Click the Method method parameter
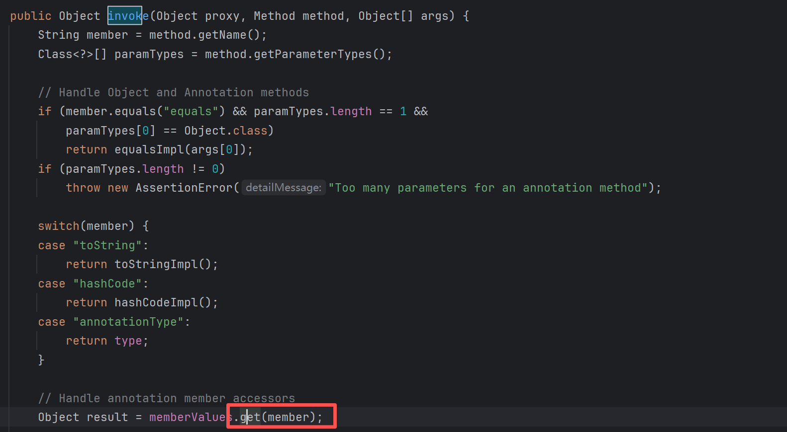The image size is (787, 432). coord(299,16)
